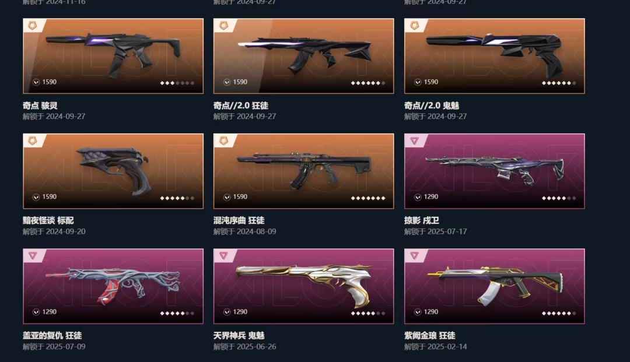Select the 紫阙金琅 狂徒 rifle thumbnail

(x=494, y=286)
